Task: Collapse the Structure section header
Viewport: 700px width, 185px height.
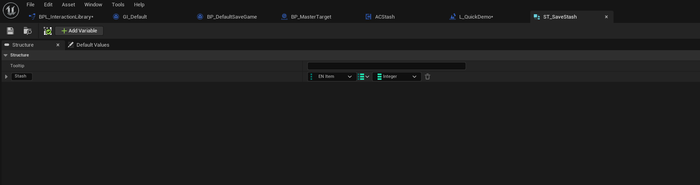Action: click(6, 55)
